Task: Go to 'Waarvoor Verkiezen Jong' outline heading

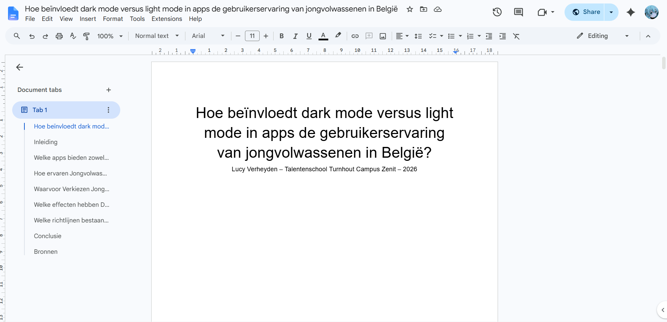Action: click(72, 189)
